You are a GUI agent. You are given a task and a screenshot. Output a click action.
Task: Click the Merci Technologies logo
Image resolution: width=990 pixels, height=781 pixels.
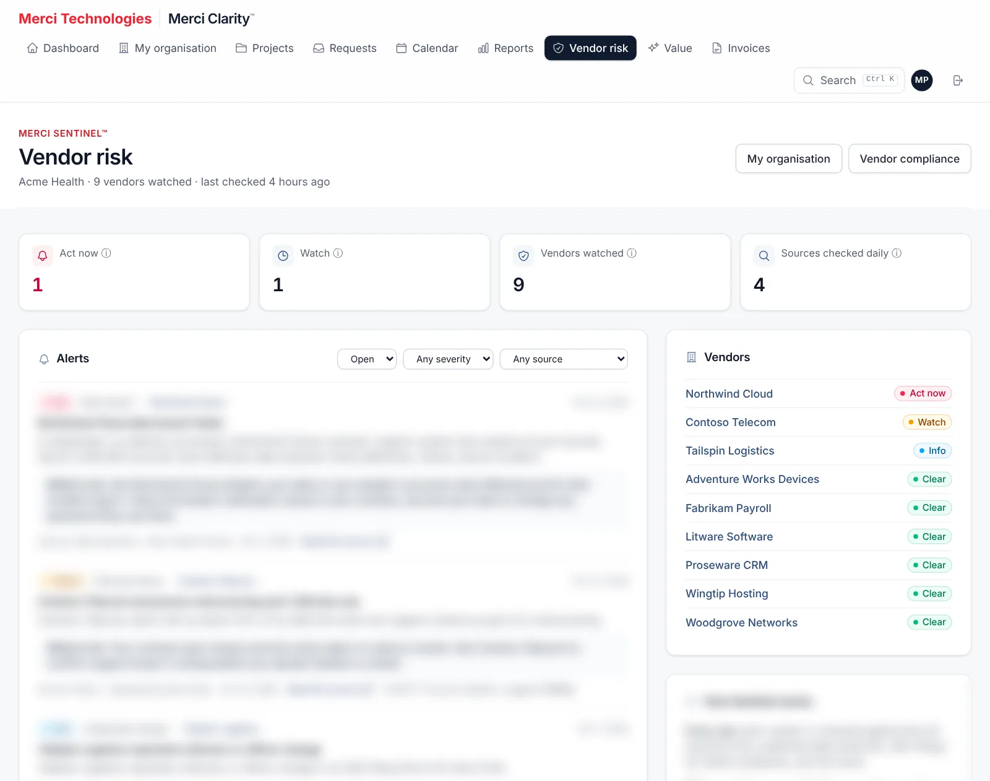pos(85,19)
